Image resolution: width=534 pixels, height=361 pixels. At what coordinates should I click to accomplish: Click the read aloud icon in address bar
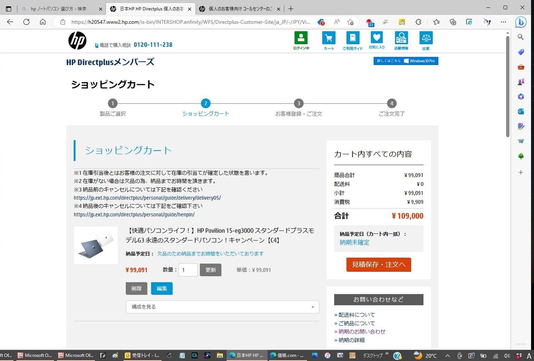coord(337,22)
